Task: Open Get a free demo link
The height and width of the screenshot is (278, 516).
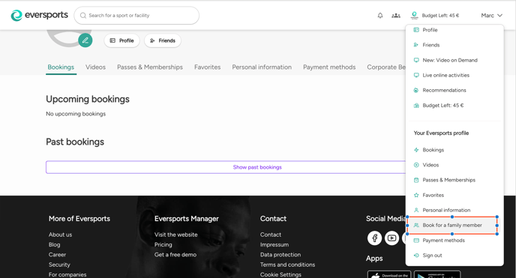Action: coord(175,255)
